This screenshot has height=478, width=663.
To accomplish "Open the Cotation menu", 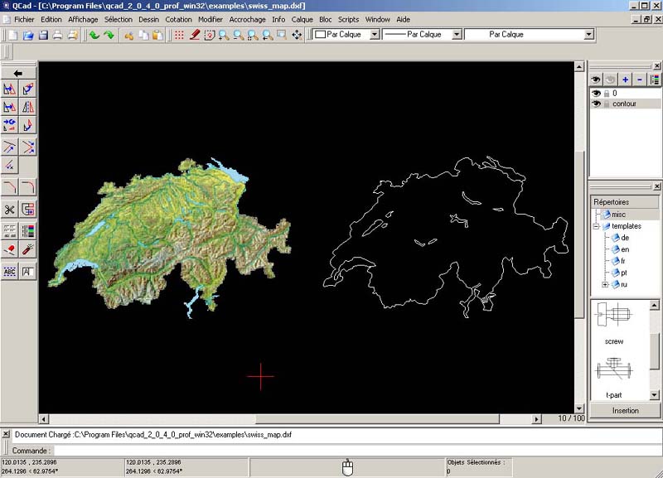I will click(178, 19).
